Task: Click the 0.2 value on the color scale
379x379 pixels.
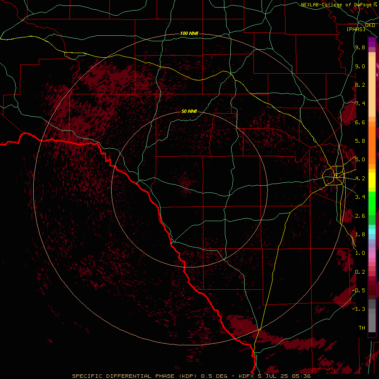Action: 360,272
